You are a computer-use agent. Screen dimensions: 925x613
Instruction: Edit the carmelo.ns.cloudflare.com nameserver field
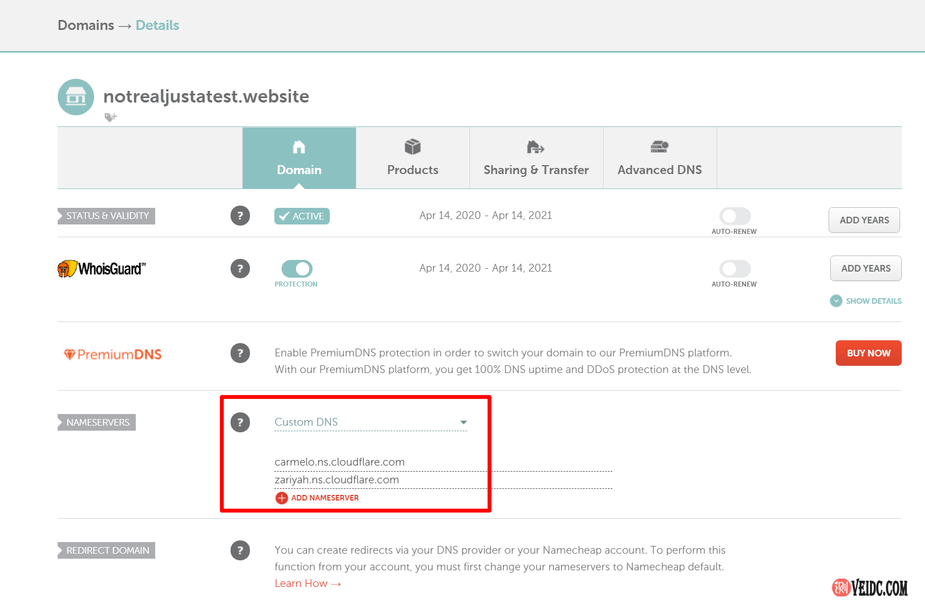click(x=443, y=462)
